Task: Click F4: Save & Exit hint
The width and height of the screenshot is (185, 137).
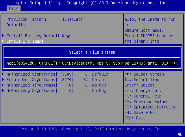Action: [142, 112]
